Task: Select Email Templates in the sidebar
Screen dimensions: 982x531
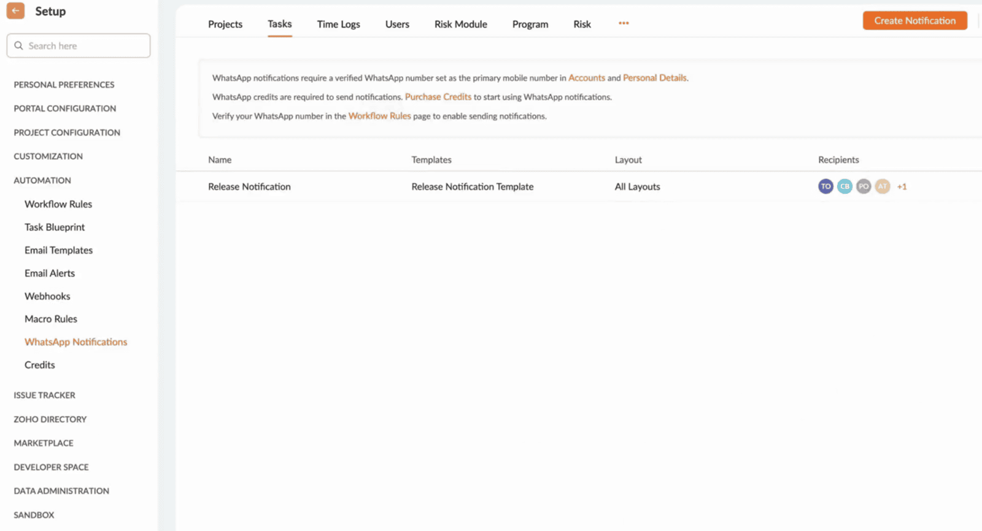Action: 58,250
